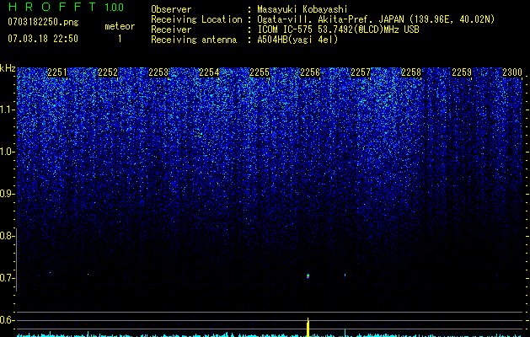The height and width of the screenshot is (337, 530).
Task: Click the 2251 time marker
Action: (57, 72)
